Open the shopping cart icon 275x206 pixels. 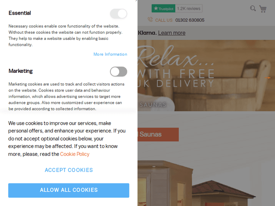[x=263, y=9]
